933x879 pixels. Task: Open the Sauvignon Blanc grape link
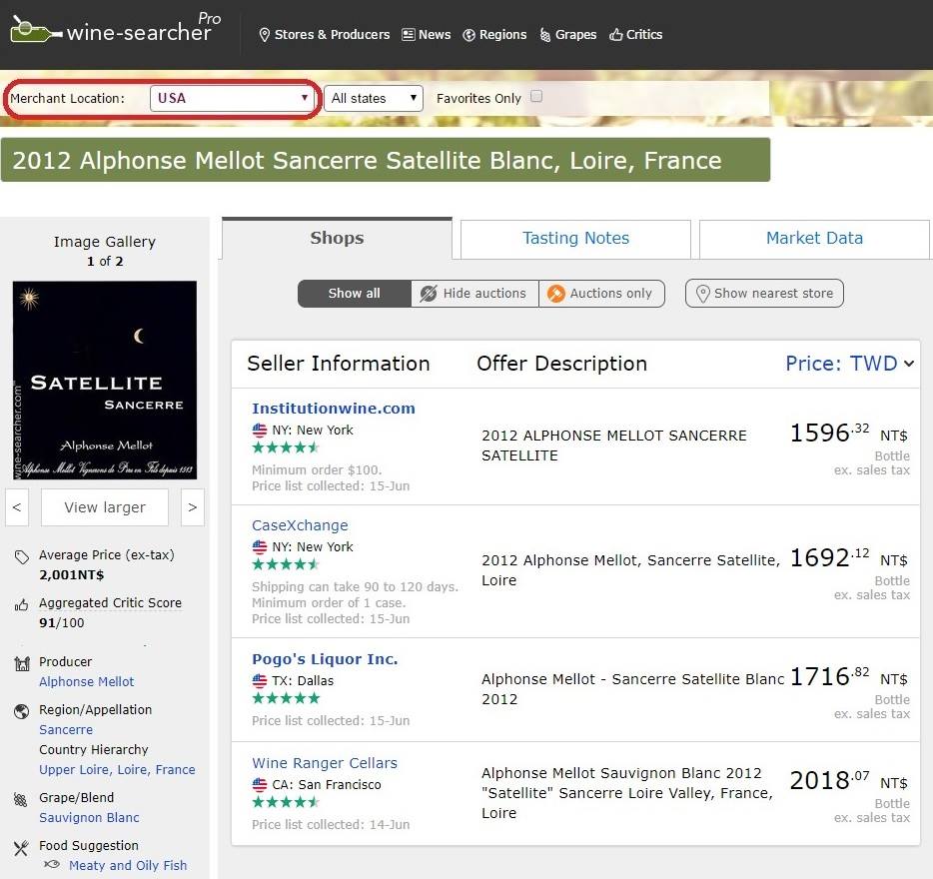tap(89, 818)
